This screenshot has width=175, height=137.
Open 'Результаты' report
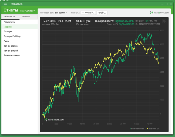(x=19, y=22)
